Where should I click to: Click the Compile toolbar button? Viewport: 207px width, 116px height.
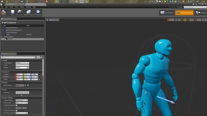pos(4,13)
